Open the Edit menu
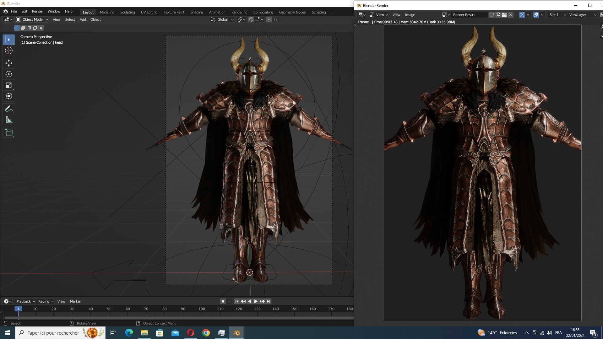Screen dimensions: 603x339 [24, 11]
